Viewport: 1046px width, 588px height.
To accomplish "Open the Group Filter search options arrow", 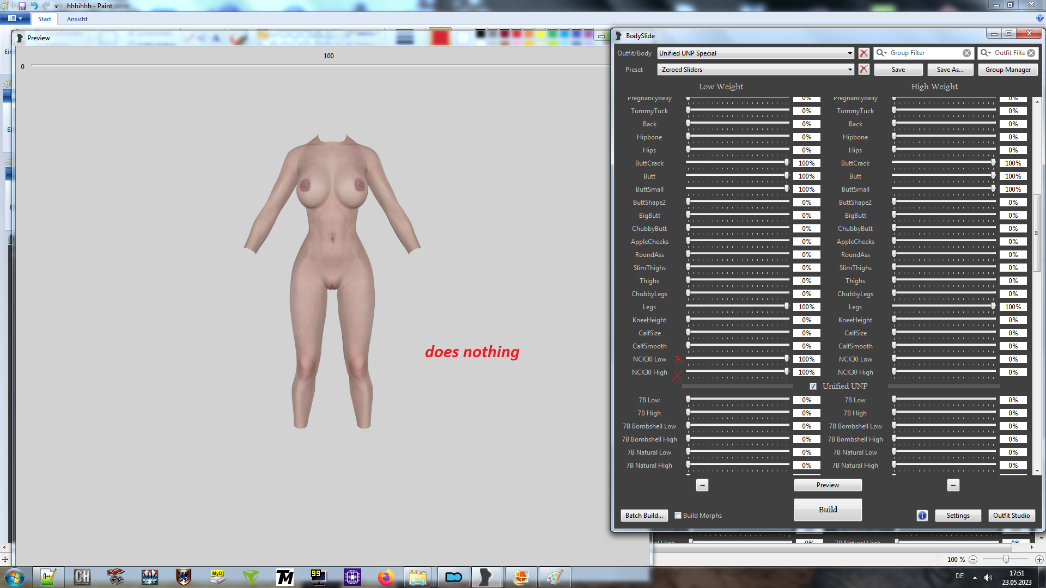I will pos(881,53).
